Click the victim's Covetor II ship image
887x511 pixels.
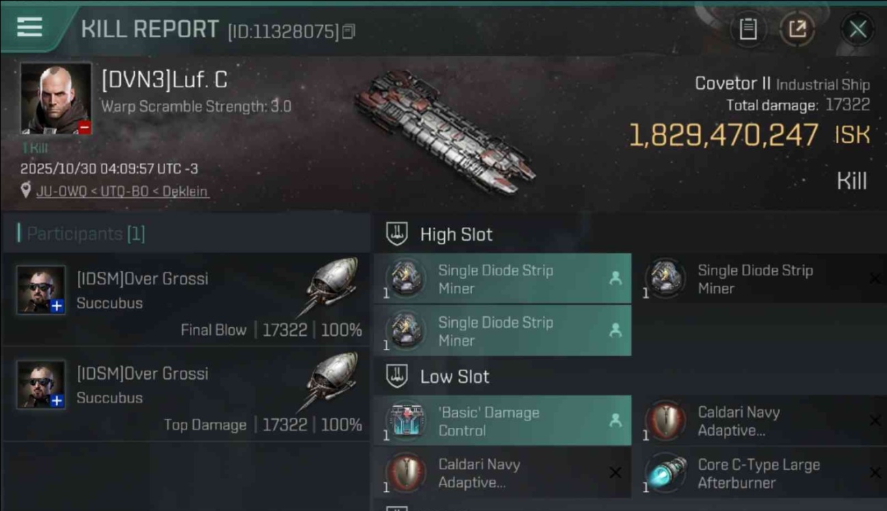443,131
